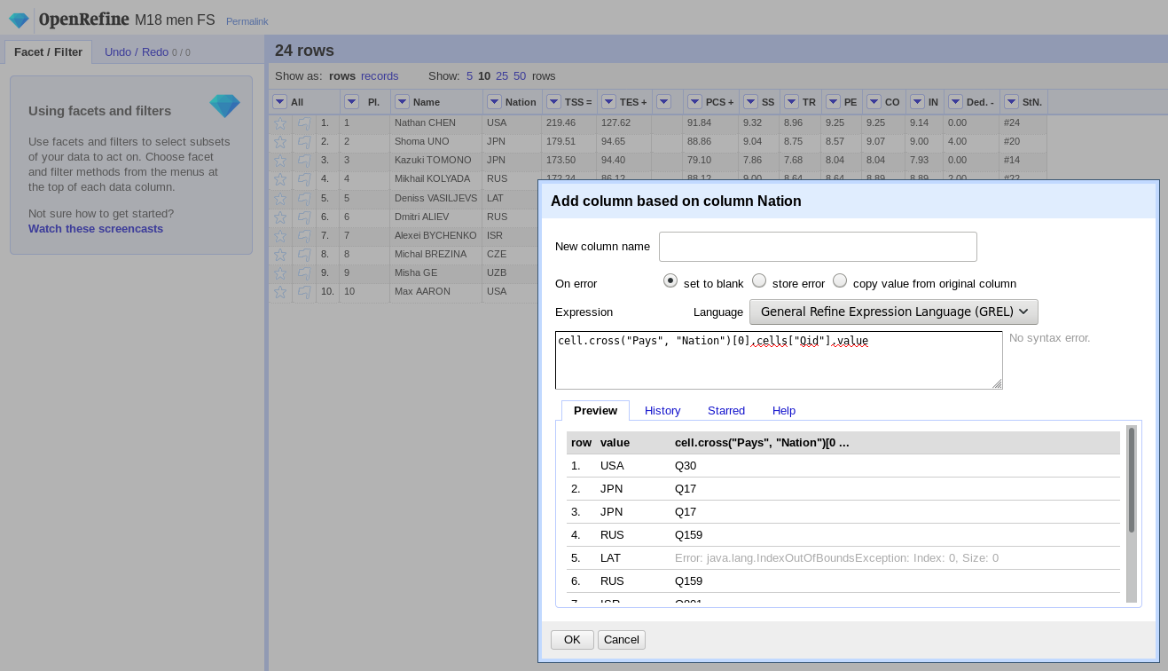Screen dimensions: 1168x671
Task: Open the CO column dropdown menu
Action: coord(874,101)
